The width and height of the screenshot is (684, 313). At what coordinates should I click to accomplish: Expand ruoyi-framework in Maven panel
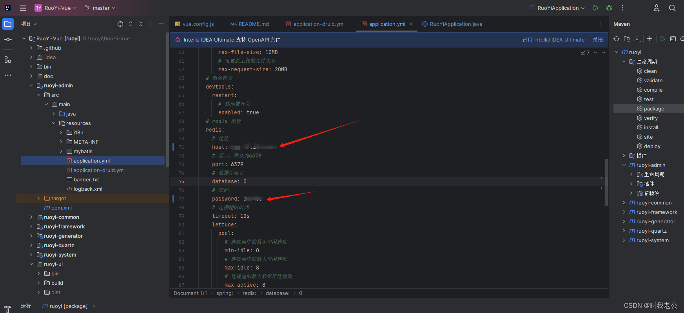point(624,212)
